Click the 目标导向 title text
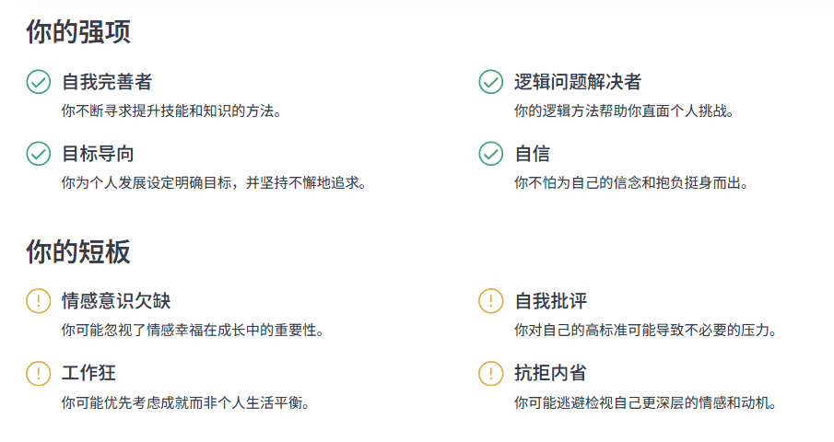This screenshot has width=834, height=442. click(98, 154)
